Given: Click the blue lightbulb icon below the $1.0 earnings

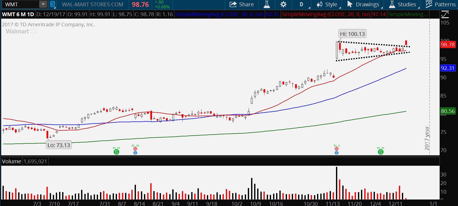Looking at the screenshot, I should click(x=336, y=153).
